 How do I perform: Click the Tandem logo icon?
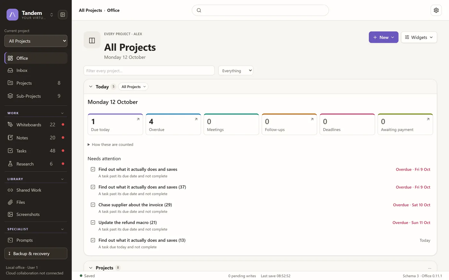[x=12, y=15]
